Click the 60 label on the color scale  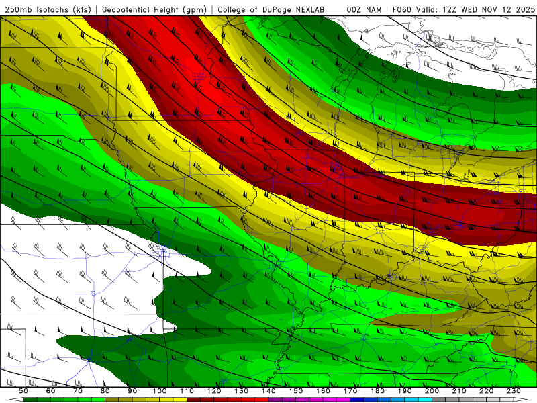[51, 391]
